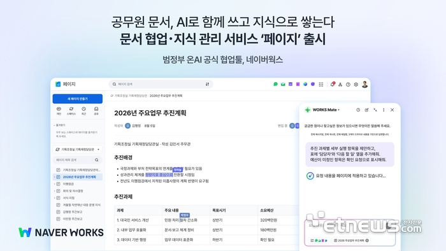Viewport: 446px width, 251px height.
Task: Close the WORKS Mate panel
Action: [x=392, y=110]
